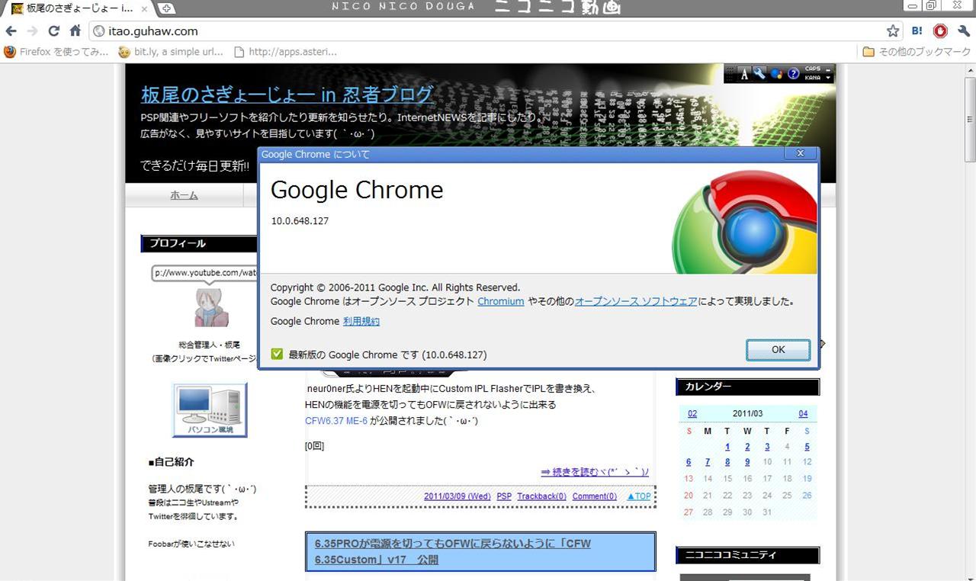Open the CFW6.37 ME-6 link
This screenshot has height=581, width=976.
[x=336, y=420]
